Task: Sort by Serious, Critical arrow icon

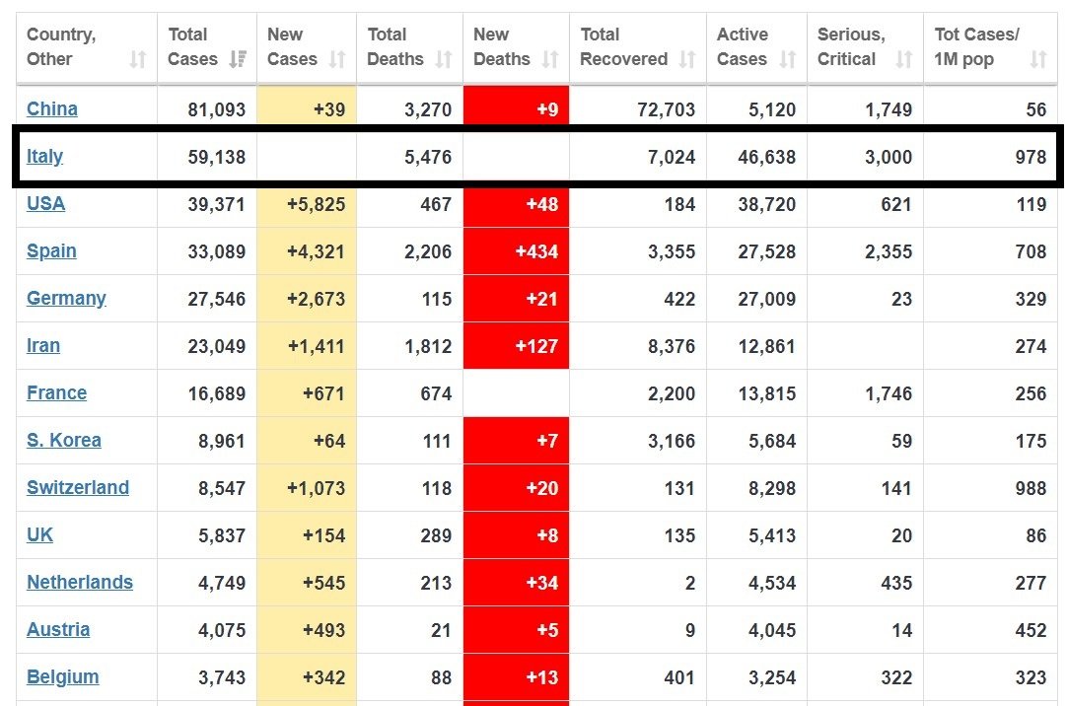Action: tap(904, 59)
